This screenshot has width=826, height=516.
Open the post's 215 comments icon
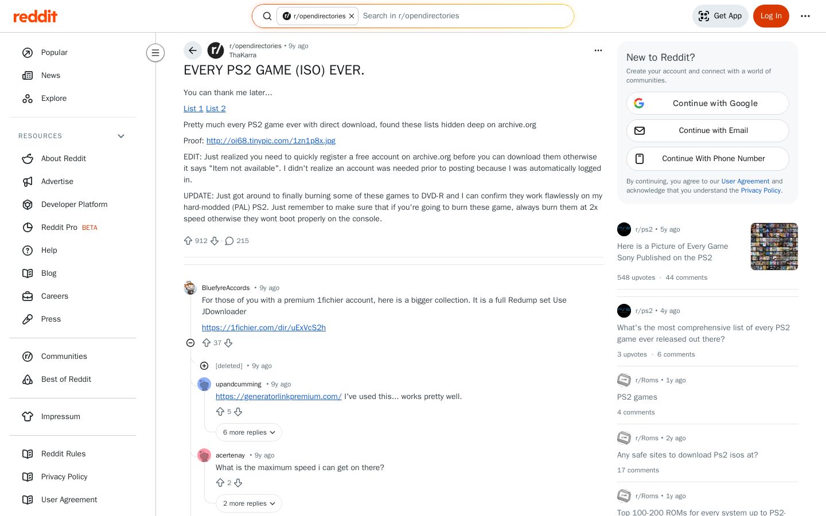[229, 241]
